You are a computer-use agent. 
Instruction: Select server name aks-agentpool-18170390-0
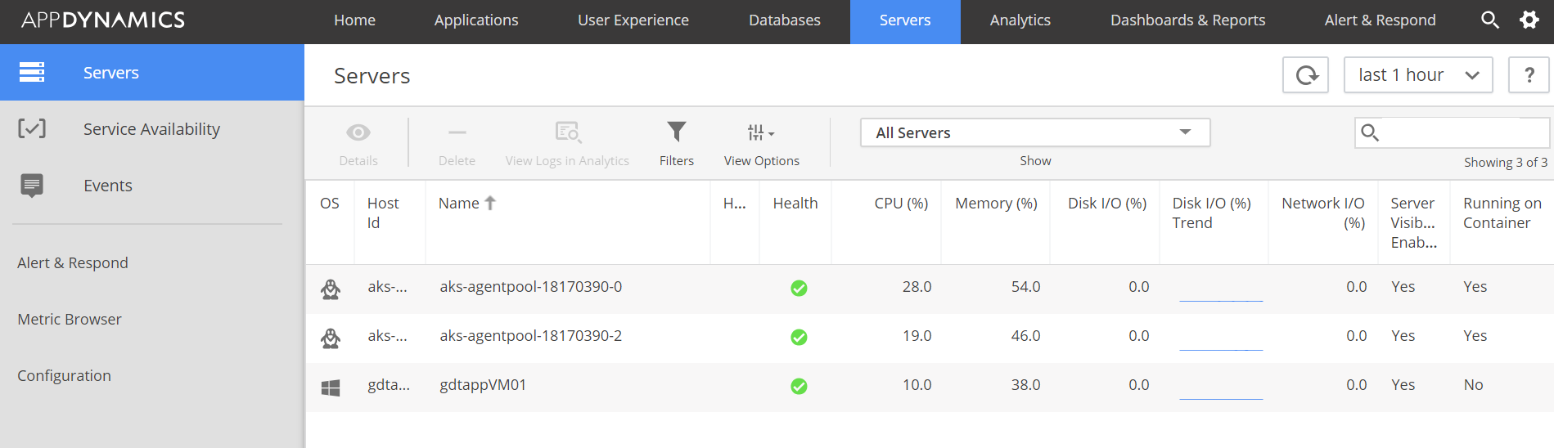(x=531, y=287)
